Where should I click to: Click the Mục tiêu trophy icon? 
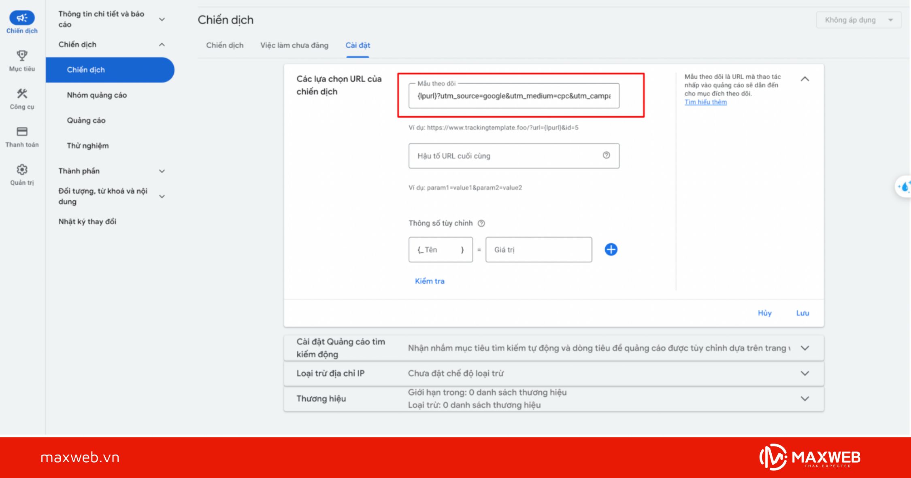(x=22, y=55)
